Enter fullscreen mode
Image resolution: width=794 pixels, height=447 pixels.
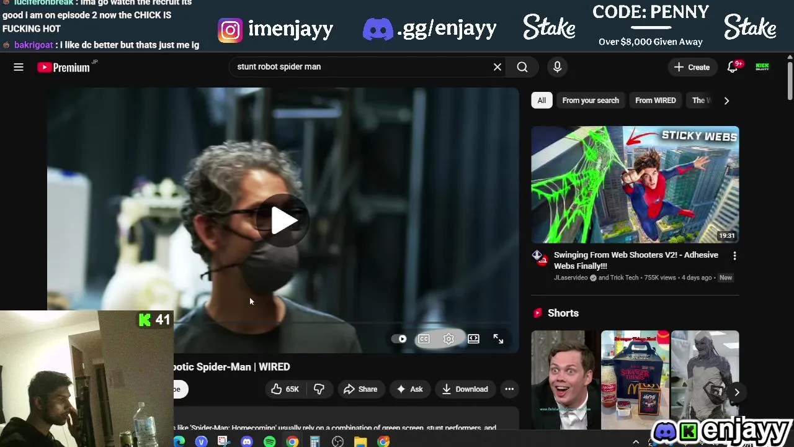(x=498, y=339)
